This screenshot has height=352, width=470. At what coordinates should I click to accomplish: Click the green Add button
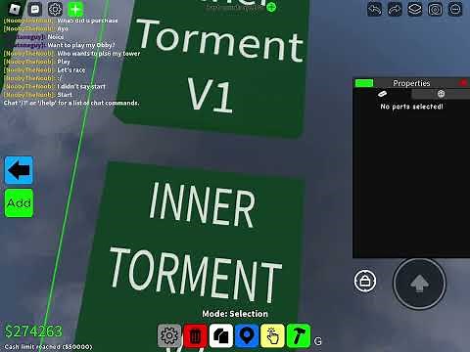pos(19,203)
